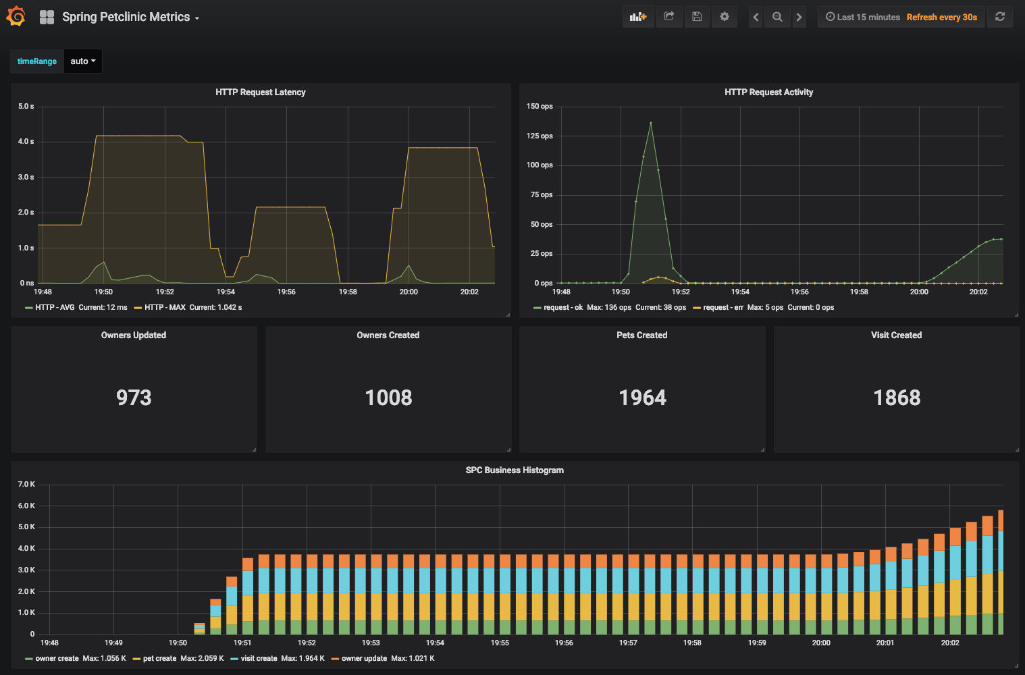Click the manual refresh icon
Image resolution: width=1025 pixels, height=675 pixels.
1000,16
